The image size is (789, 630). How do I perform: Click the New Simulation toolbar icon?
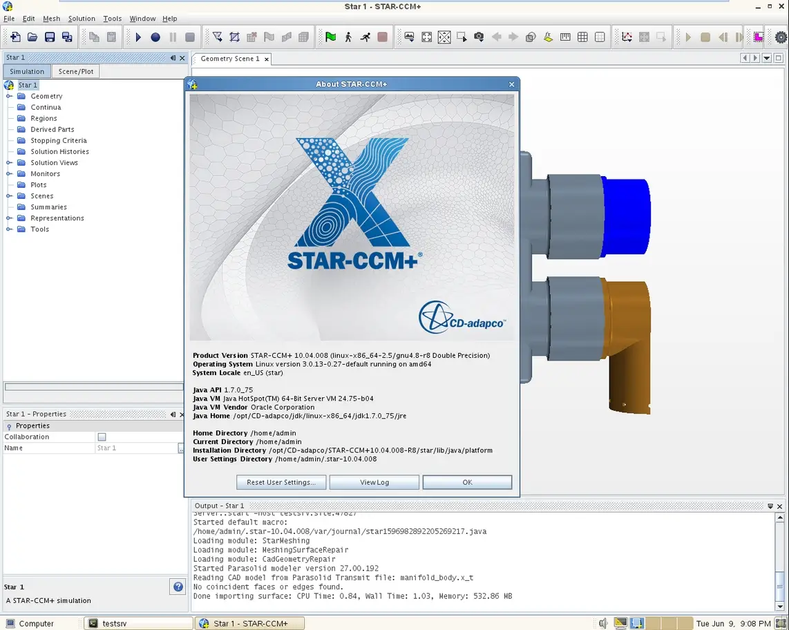coord(15,37)
